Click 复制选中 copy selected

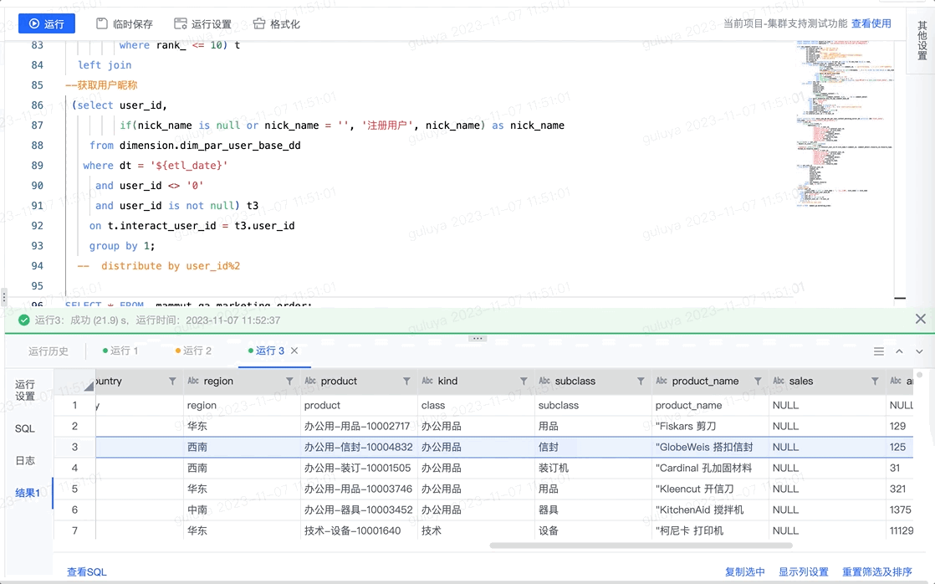(745, 571)
